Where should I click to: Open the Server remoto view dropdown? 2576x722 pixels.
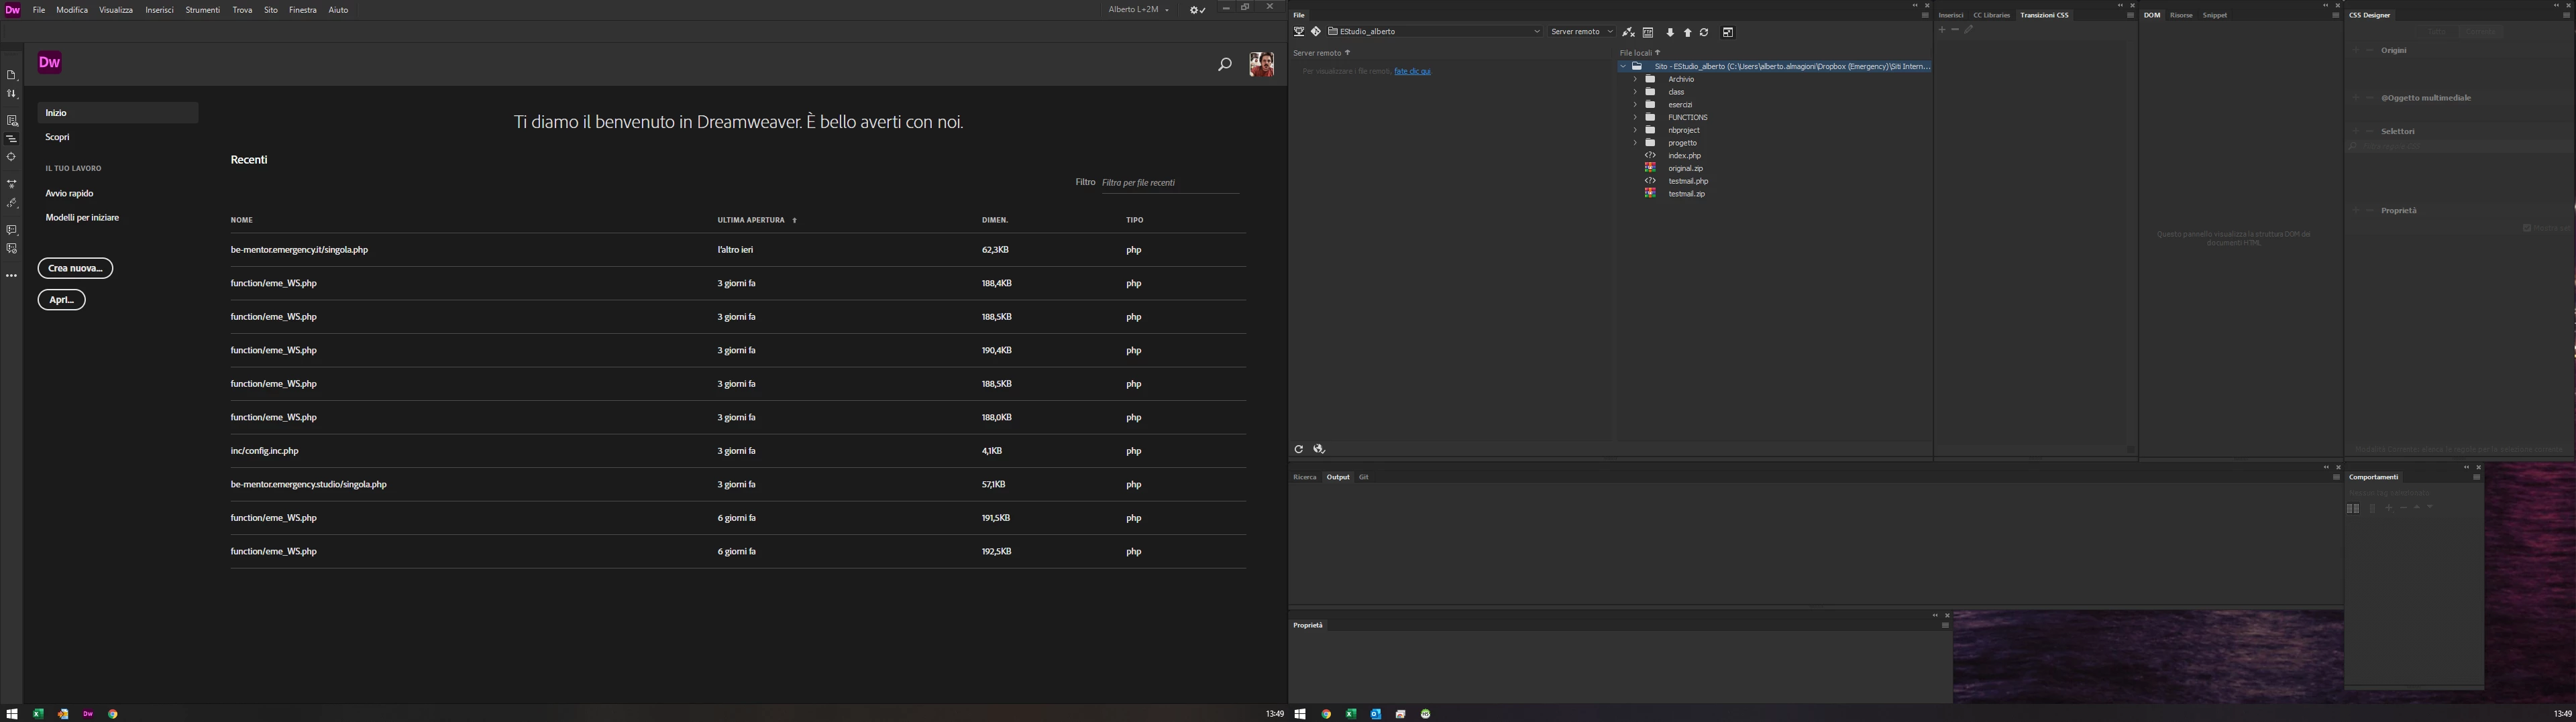1581,32
